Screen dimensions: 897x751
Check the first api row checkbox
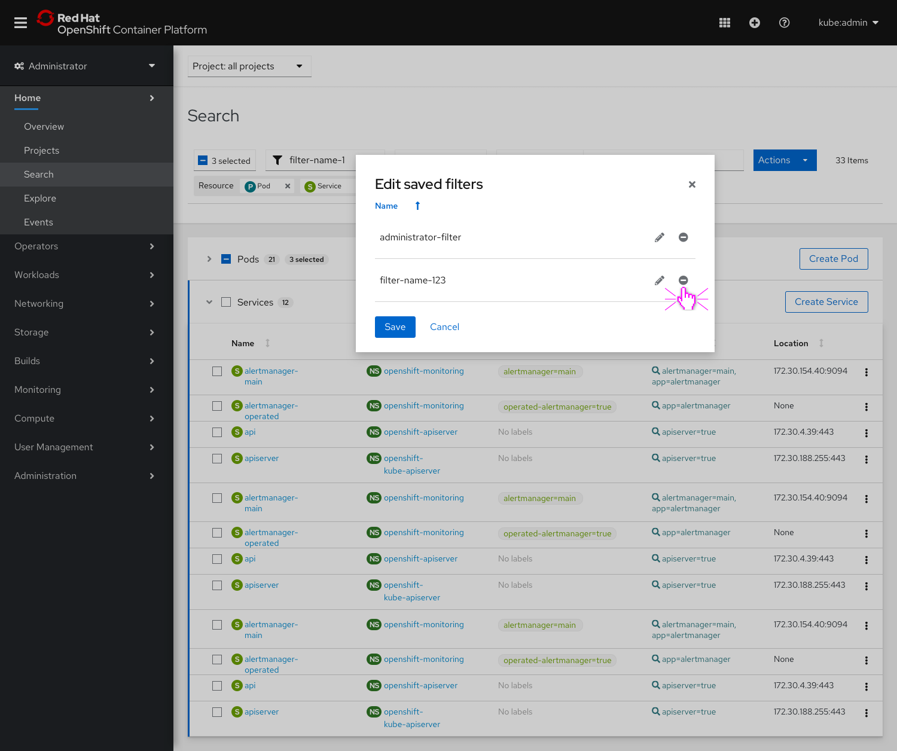(x=217, y=432)
